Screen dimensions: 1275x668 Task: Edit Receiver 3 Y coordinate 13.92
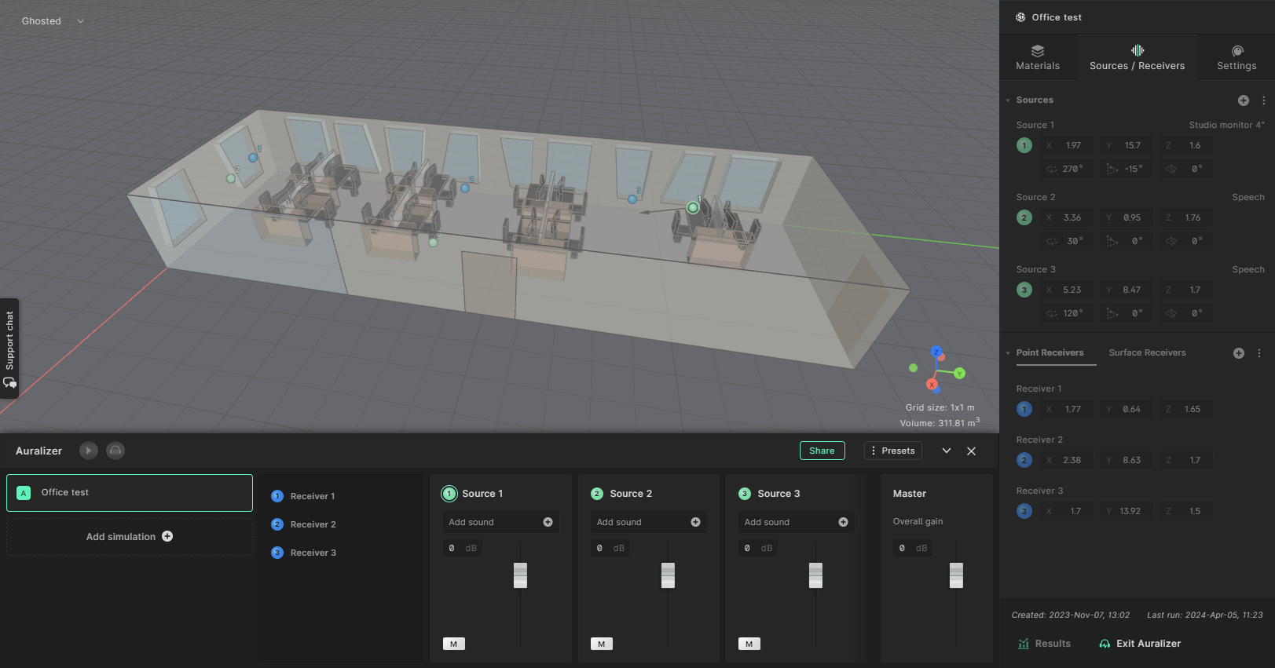(x=1125, y=511)
